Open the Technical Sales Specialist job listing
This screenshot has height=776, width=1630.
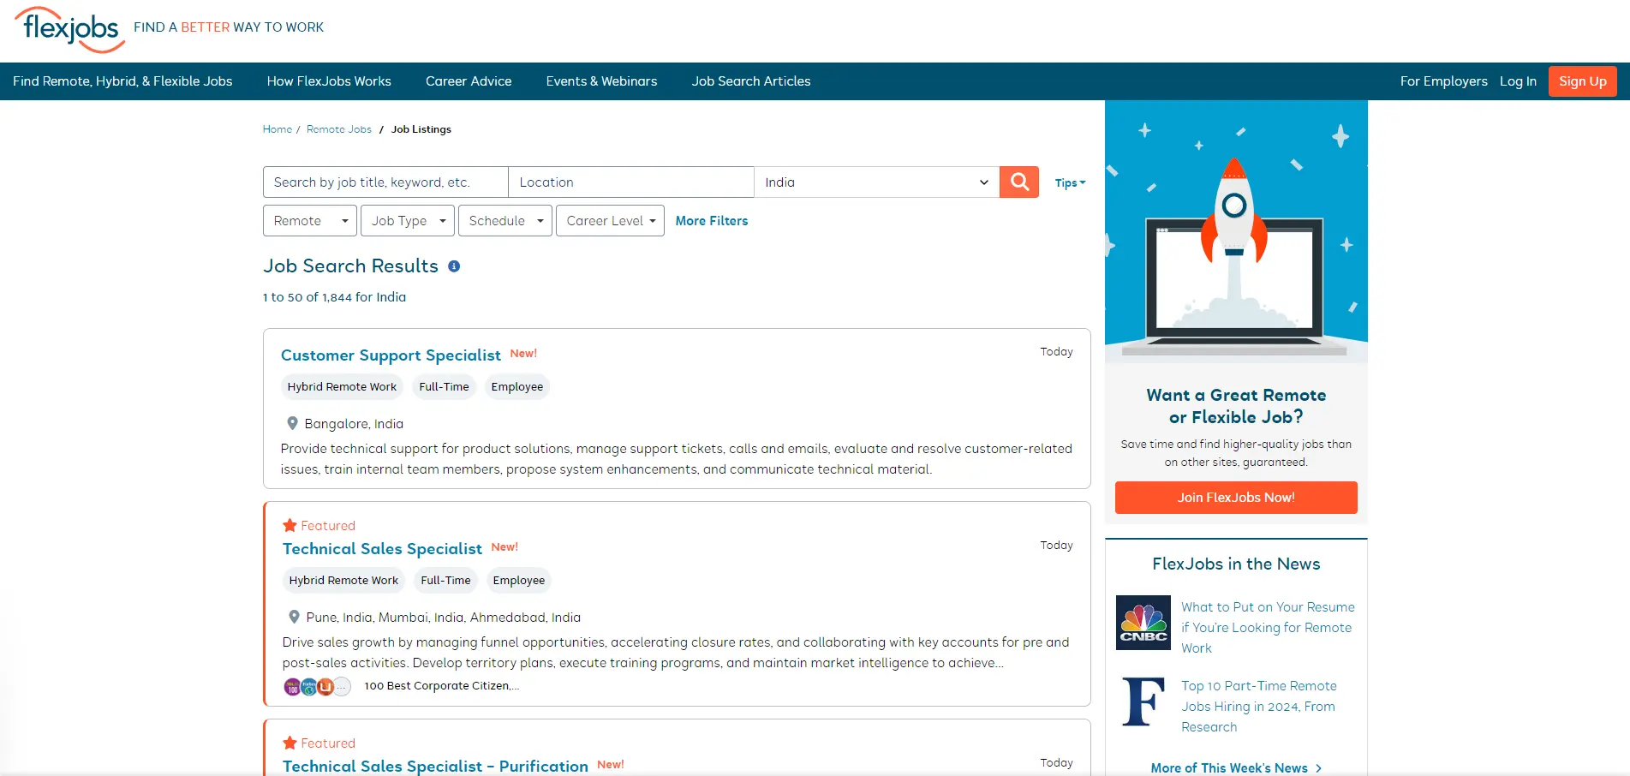tap(382, 548)
